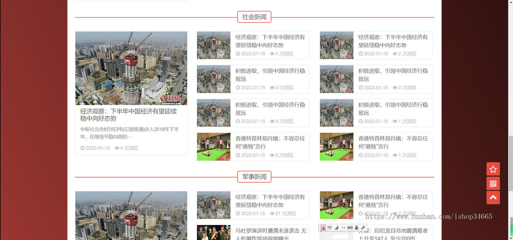Image resolution: width=513 pixels, height=240 pixels.
Task: Click clock icon in 香港特首 card with 0 views
Action: (238, 155)
